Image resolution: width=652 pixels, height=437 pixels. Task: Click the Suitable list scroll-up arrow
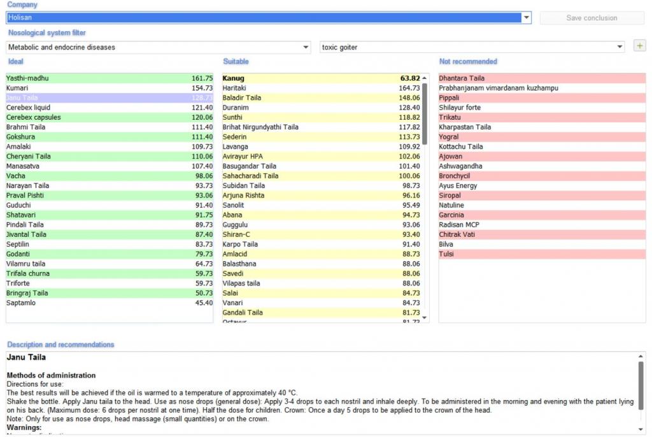(424, 78)
